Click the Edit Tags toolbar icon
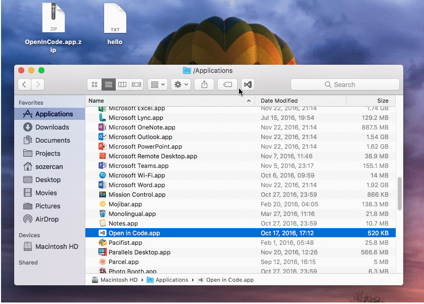 (x=227, y=84)
